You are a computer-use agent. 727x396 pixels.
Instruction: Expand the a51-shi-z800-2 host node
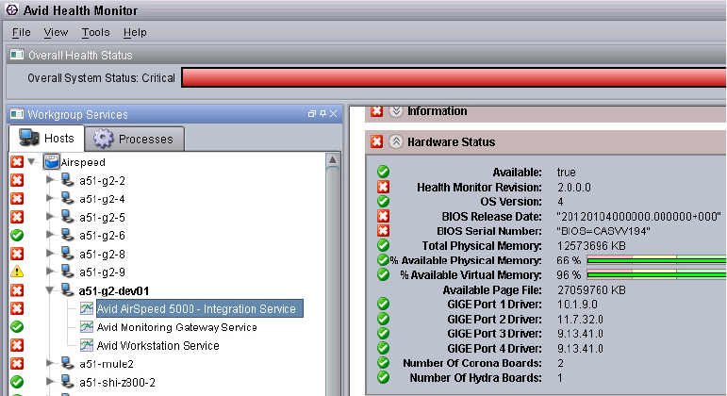[50, 382]
